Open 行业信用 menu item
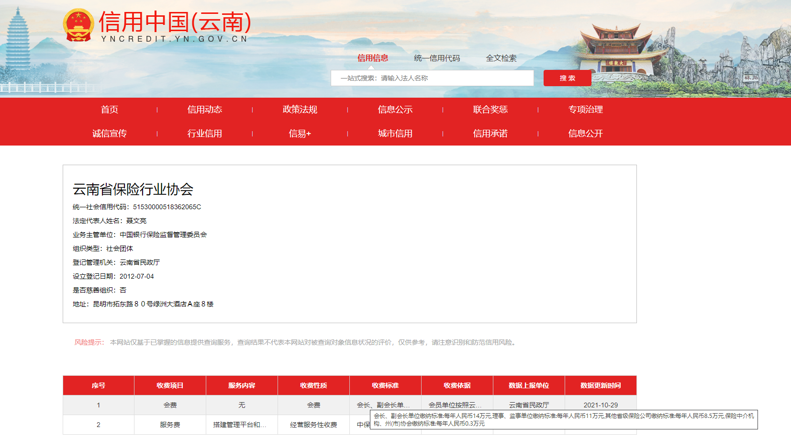The width and height of the screenshot is (791, 439). click(x=205, y=134)
